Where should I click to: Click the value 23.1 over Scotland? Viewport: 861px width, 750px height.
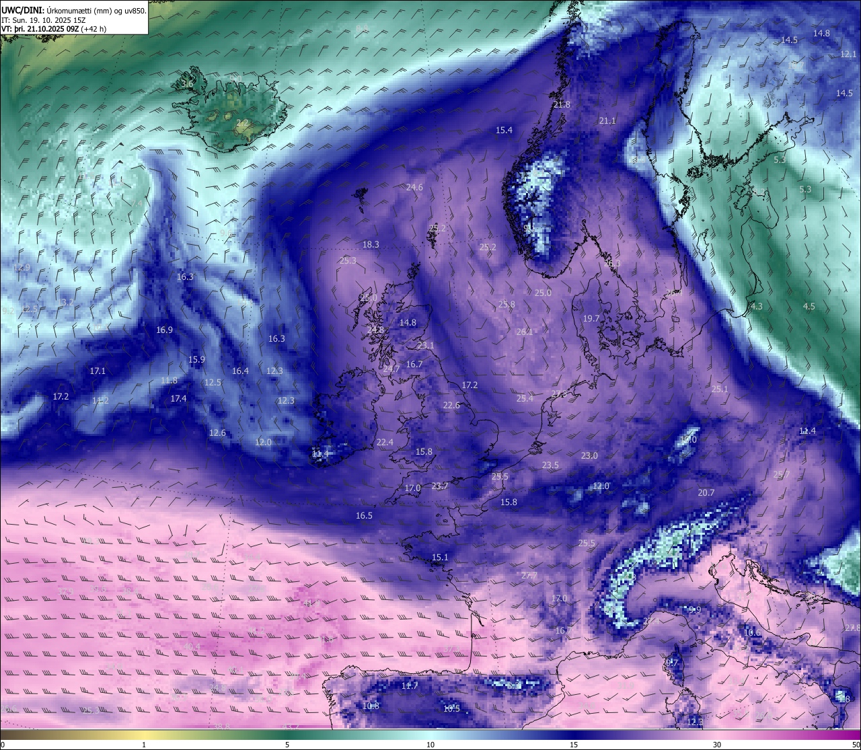(x=426, y=345)
